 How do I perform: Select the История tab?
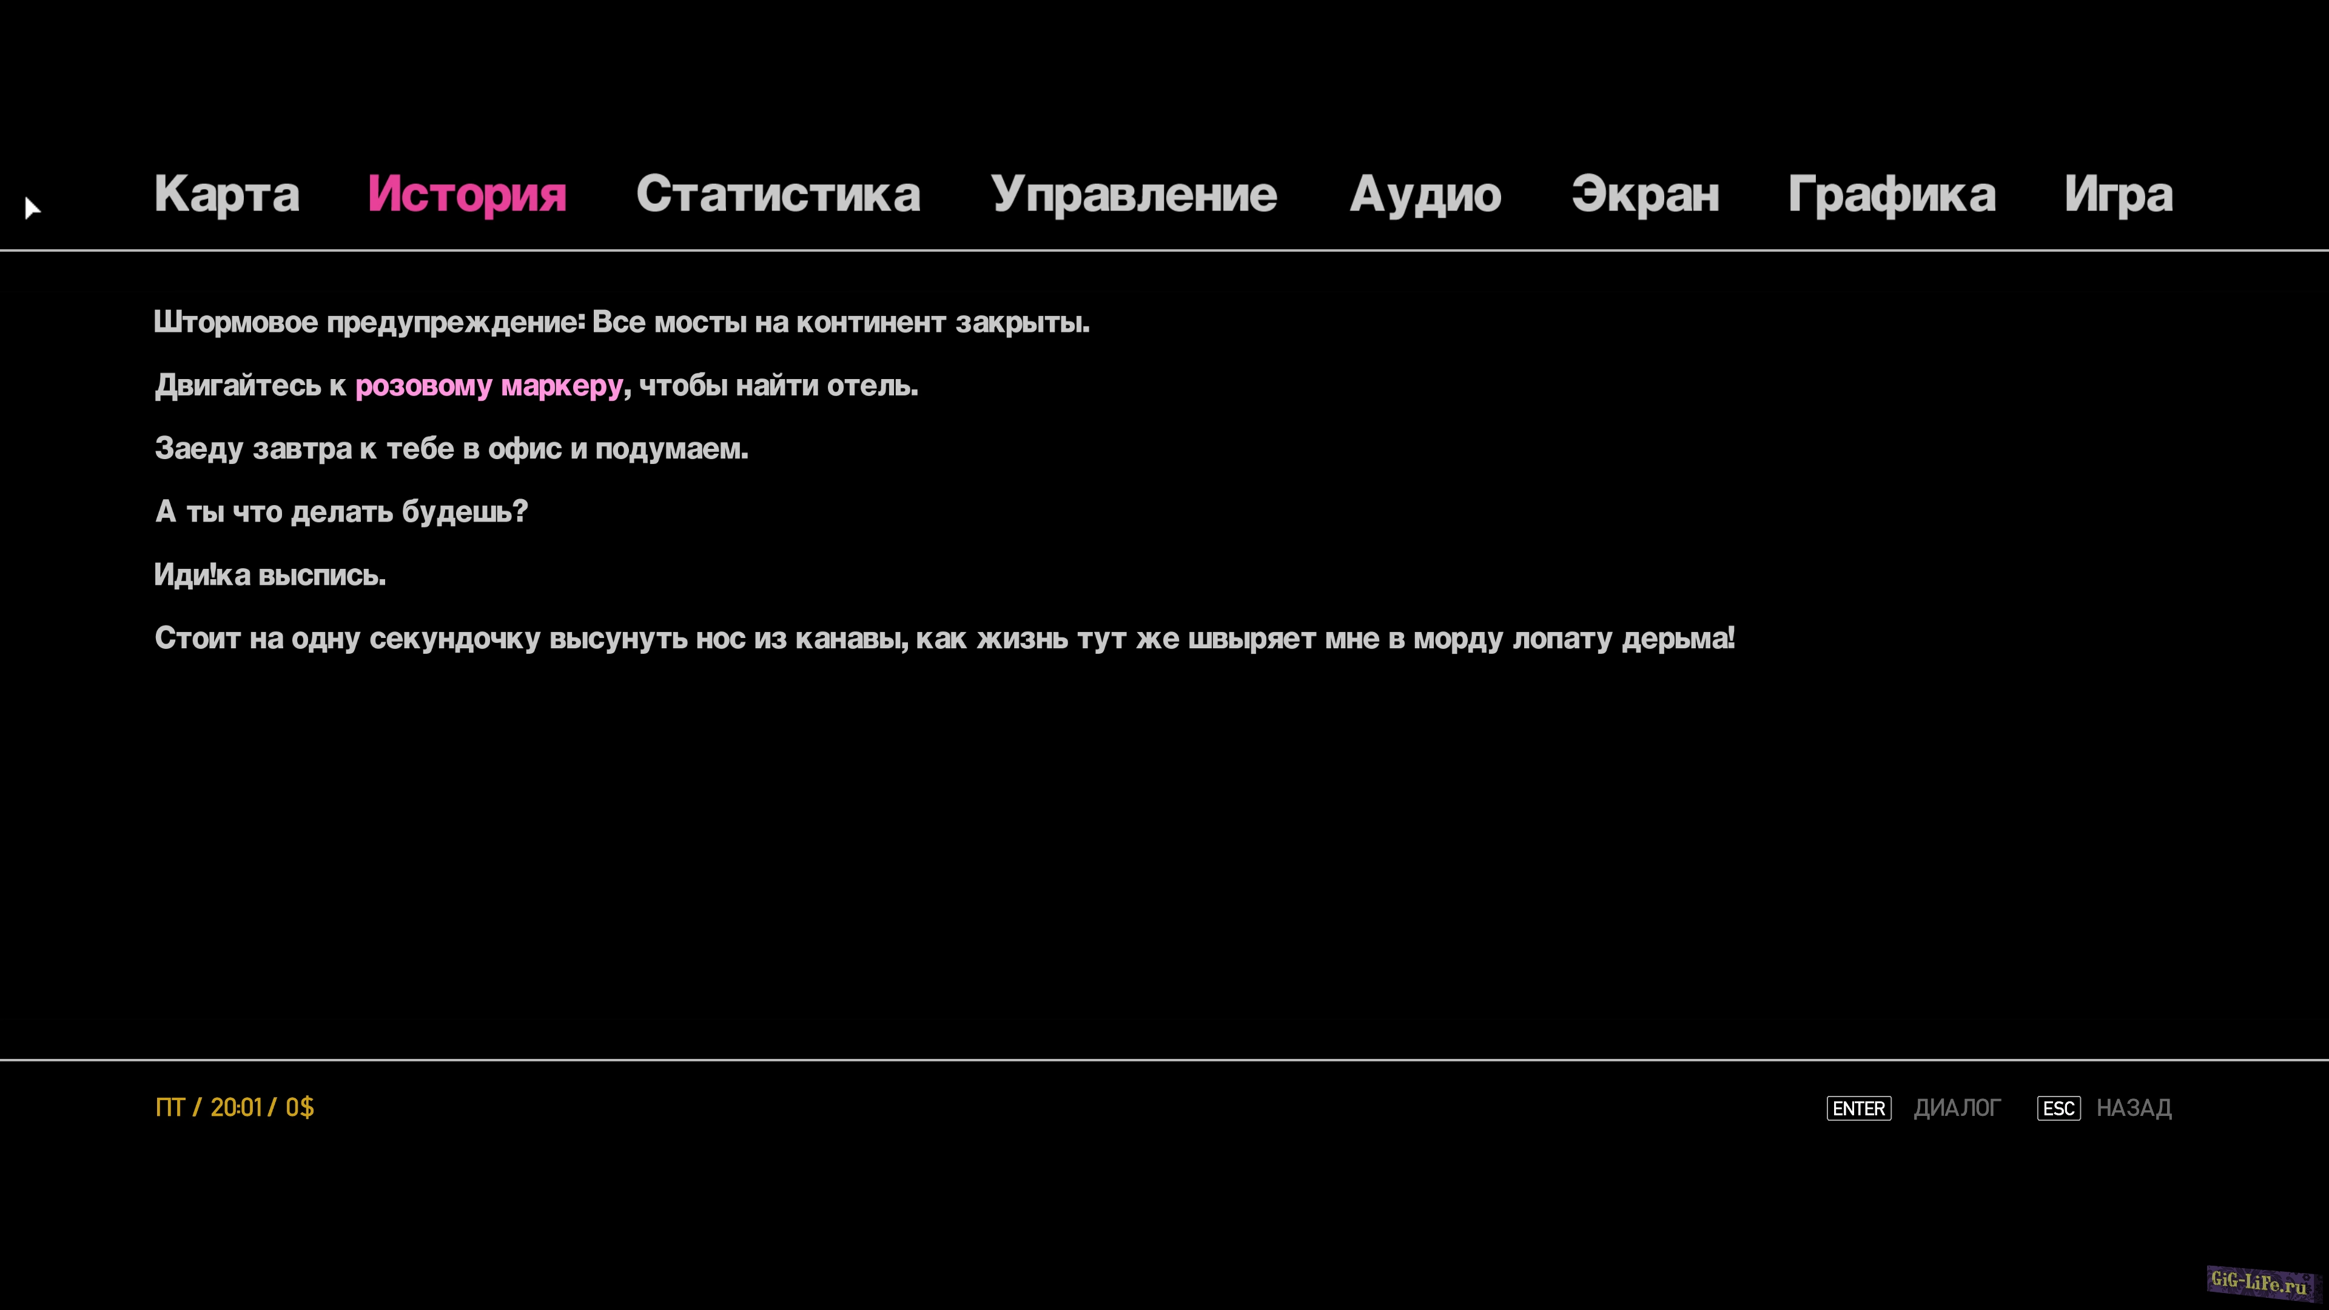click(x=466, y=193)
